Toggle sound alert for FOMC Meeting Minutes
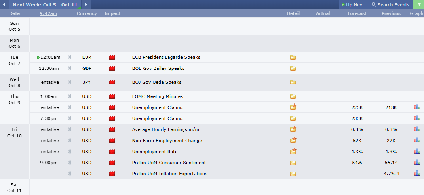 (70, 96)
